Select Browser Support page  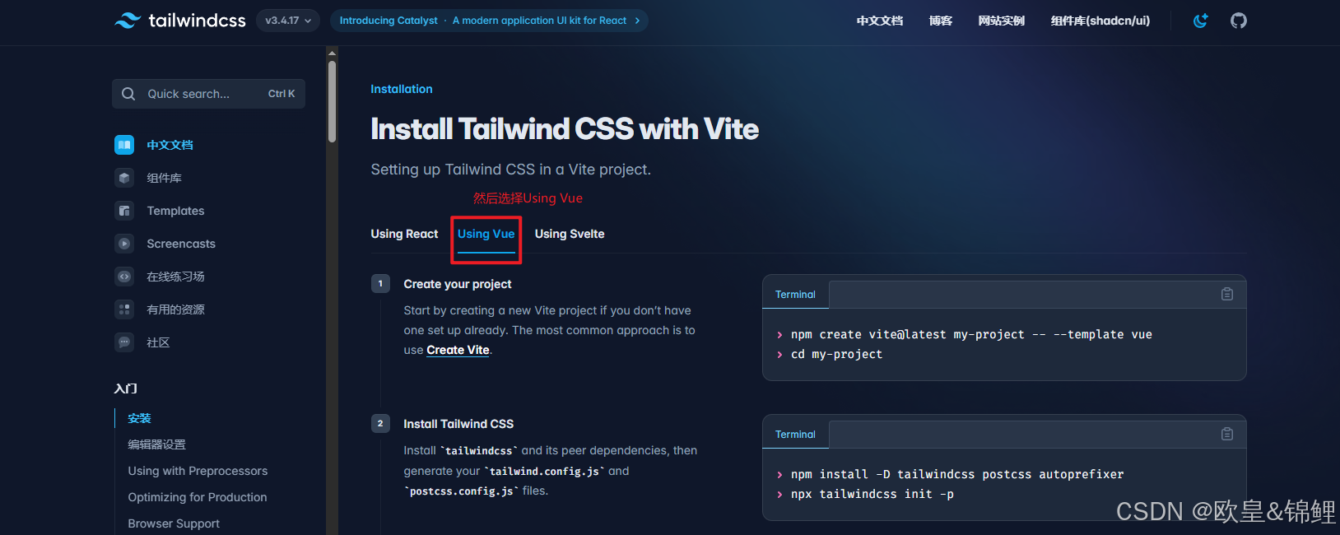pos(174,523)
